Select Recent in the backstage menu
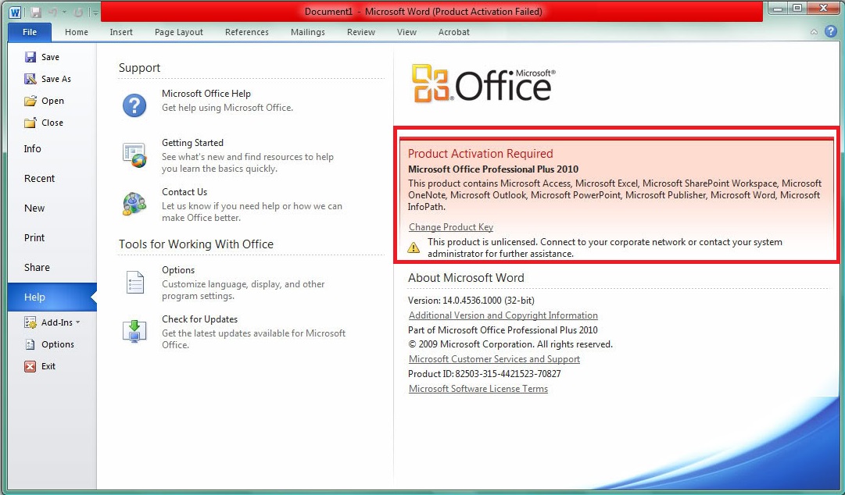The height and width of the screenshot is (495, 845). tap(52, 179)
